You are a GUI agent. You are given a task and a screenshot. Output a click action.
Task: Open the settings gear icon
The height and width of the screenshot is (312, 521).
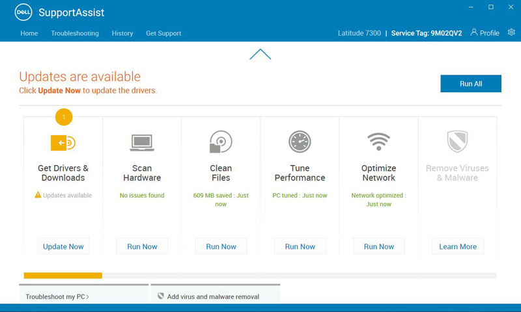coord(511,32)
